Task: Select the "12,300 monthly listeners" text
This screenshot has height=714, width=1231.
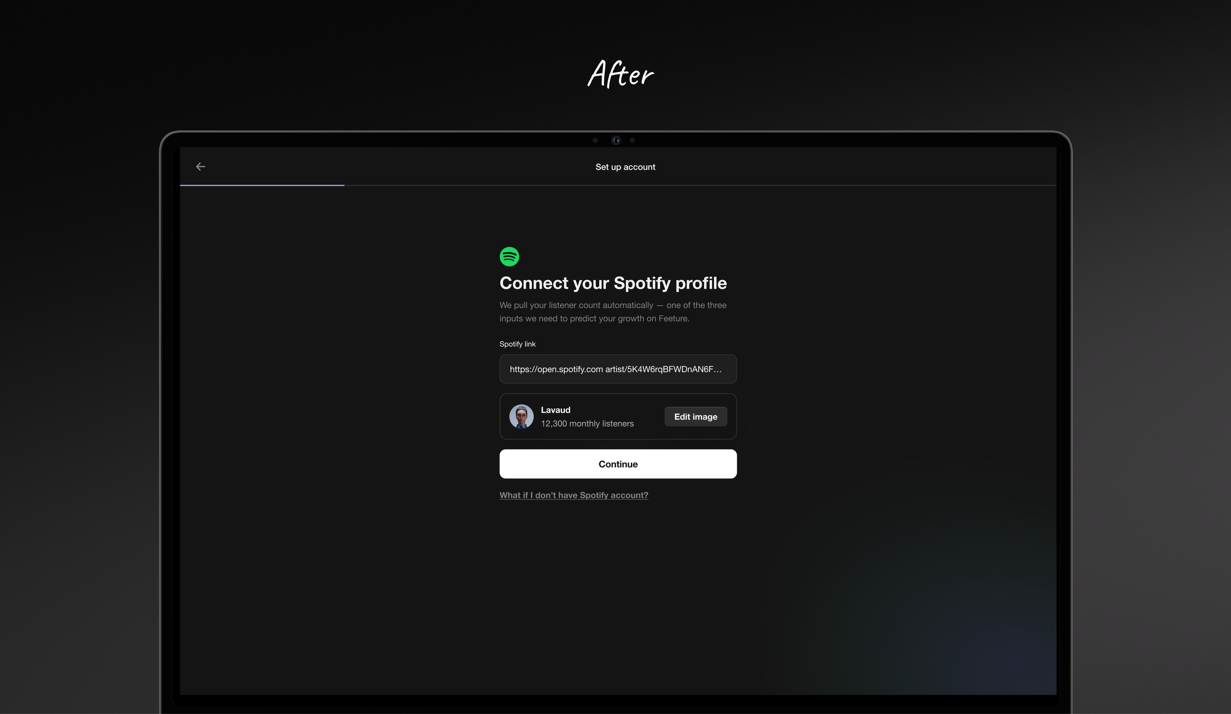Action: [x=587, y=423]
